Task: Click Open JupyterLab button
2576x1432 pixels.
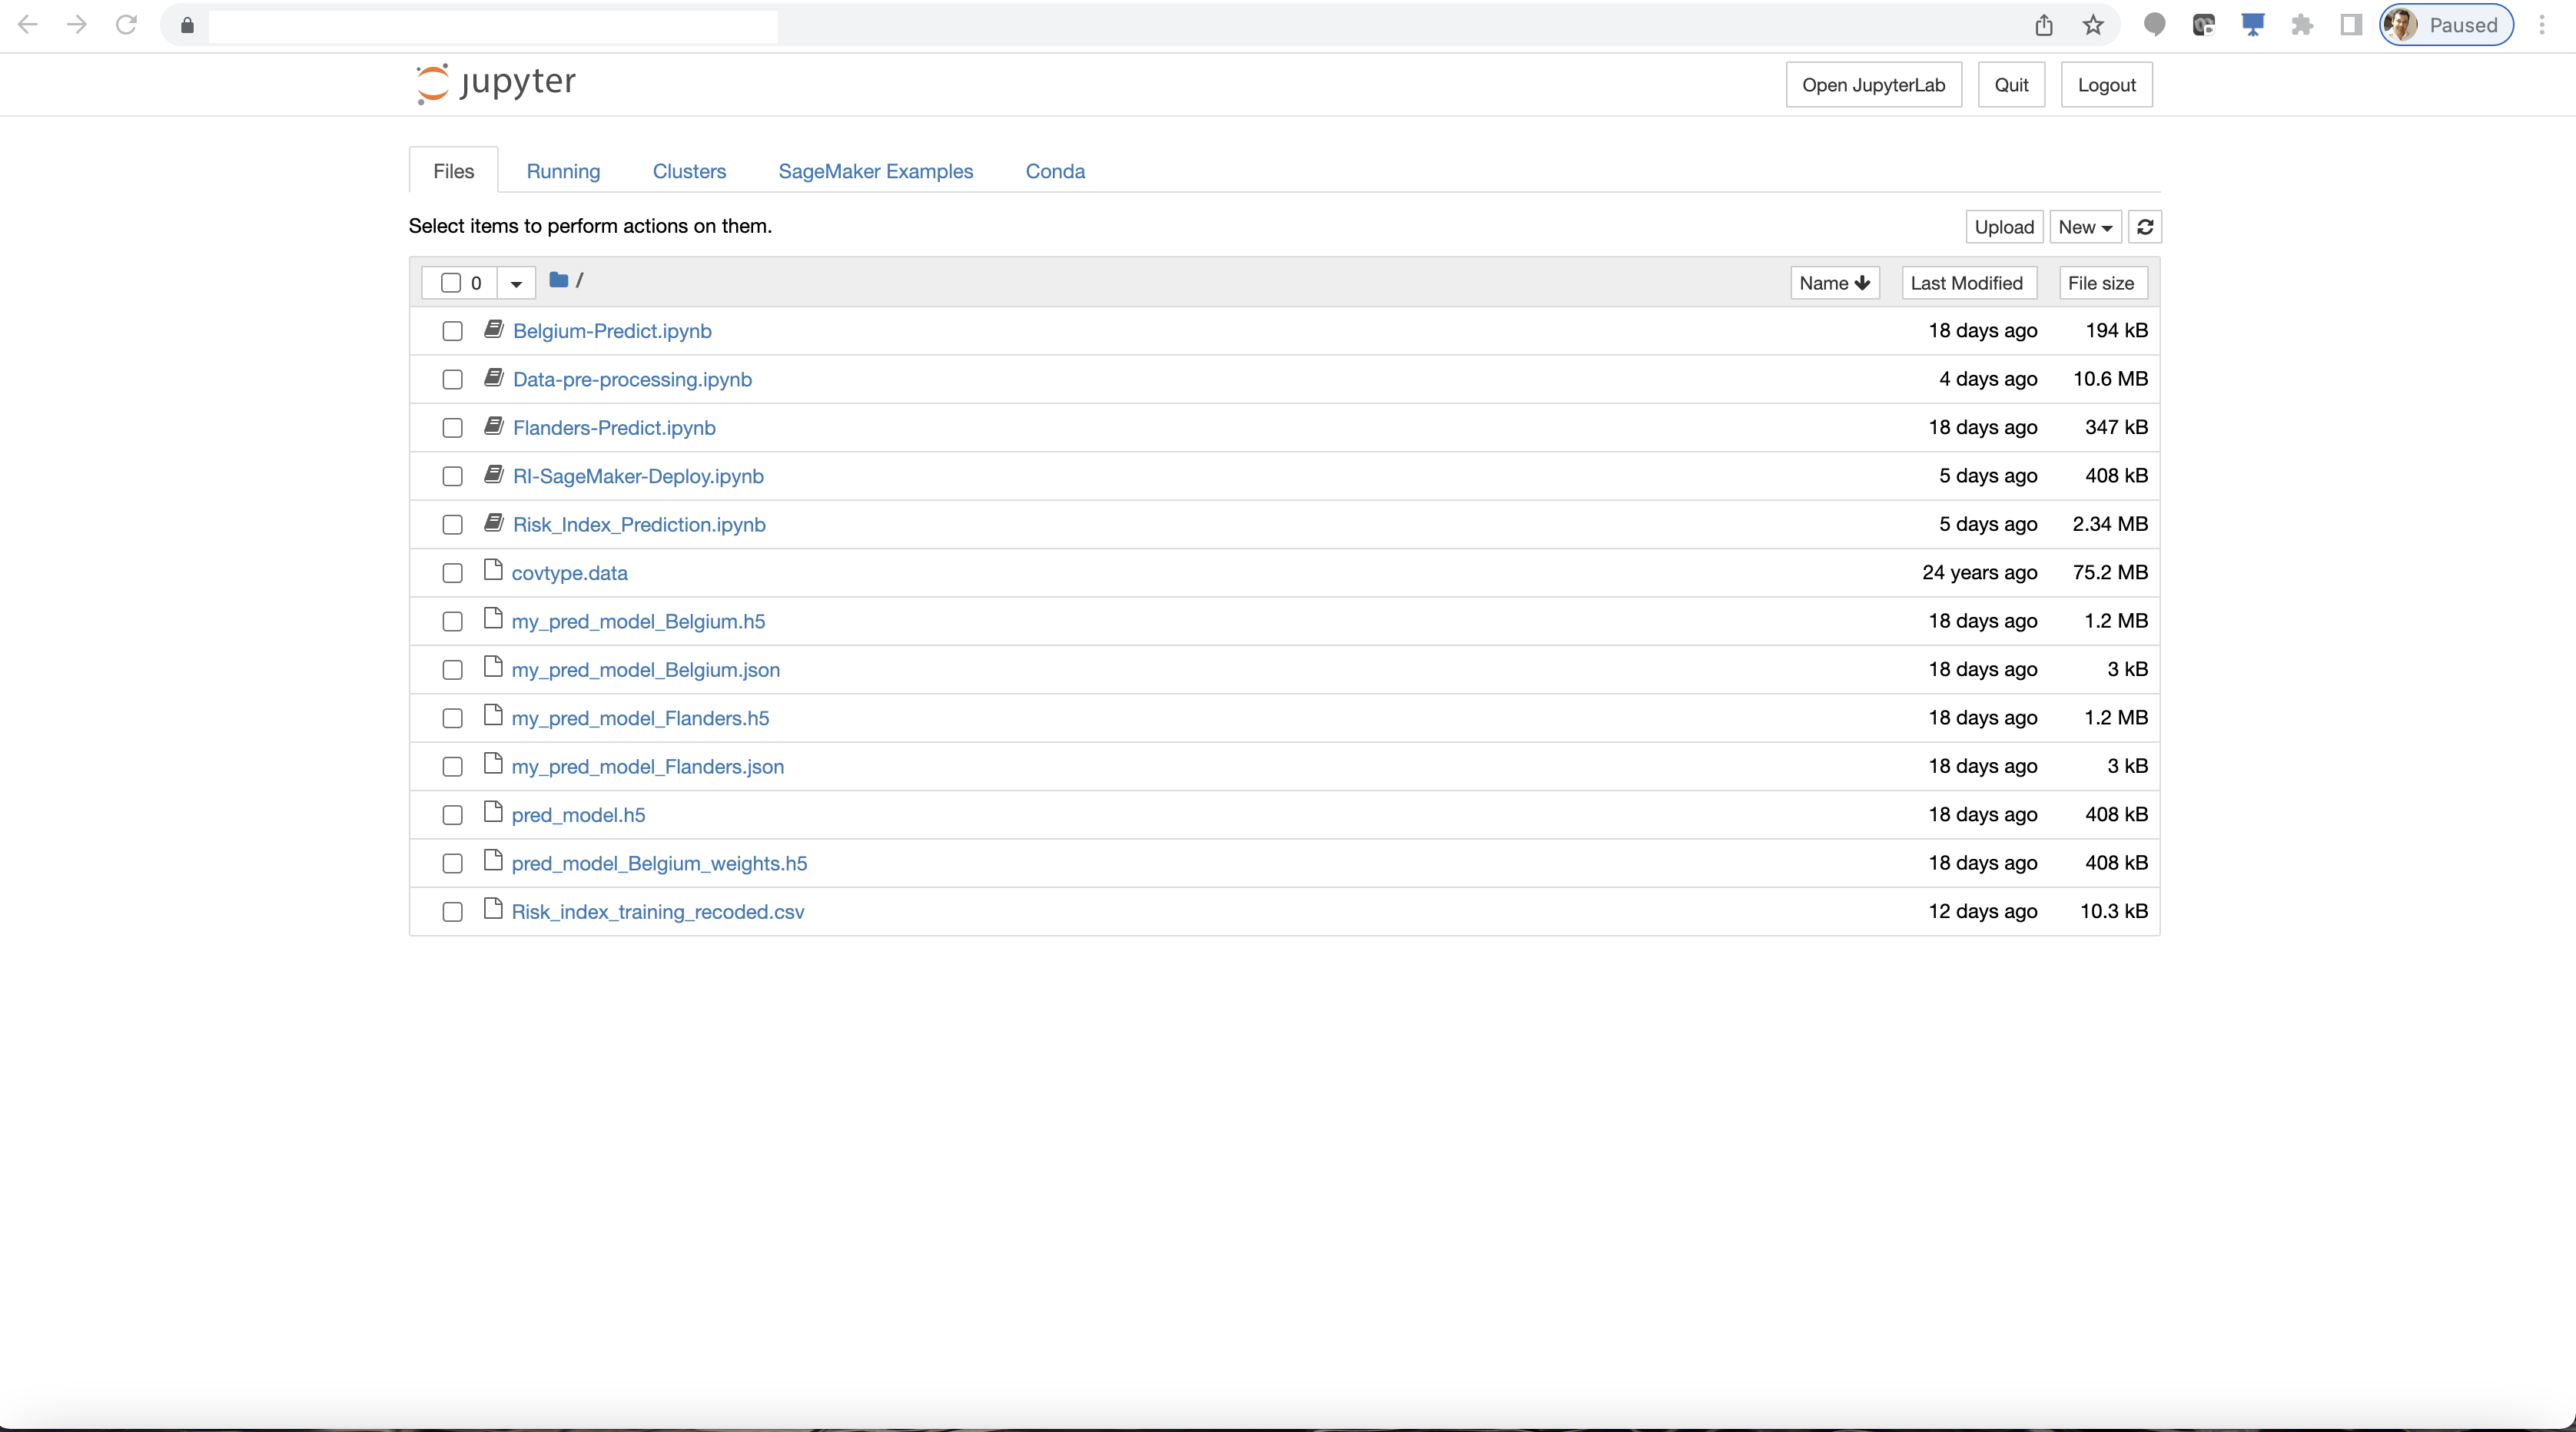Action: click(1873, 85)
